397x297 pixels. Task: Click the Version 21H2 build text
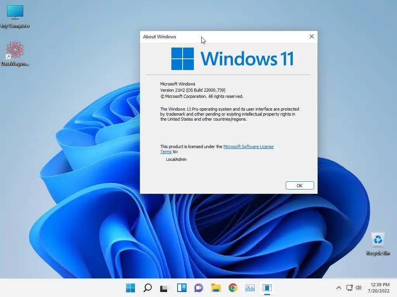193,90
